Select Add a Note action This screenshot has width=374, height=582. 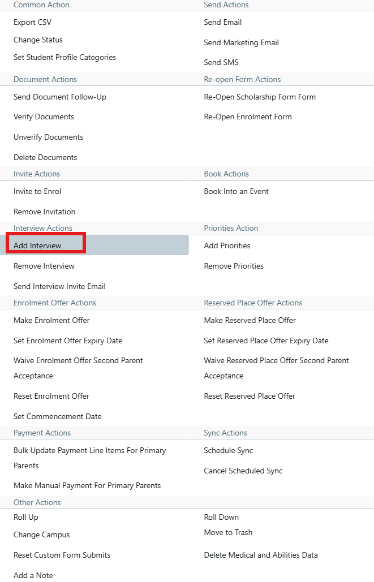tap(33, 576)
